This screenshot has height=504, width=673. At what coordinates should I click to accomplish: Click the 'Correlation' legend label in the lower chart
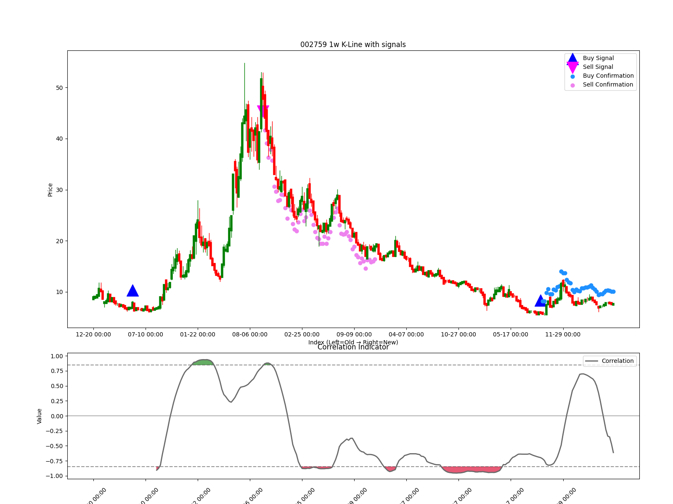617,361
